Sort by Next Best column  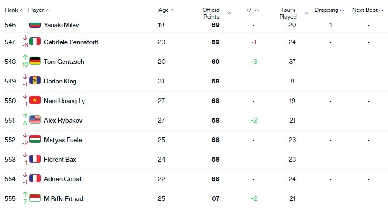coord(367,10)
